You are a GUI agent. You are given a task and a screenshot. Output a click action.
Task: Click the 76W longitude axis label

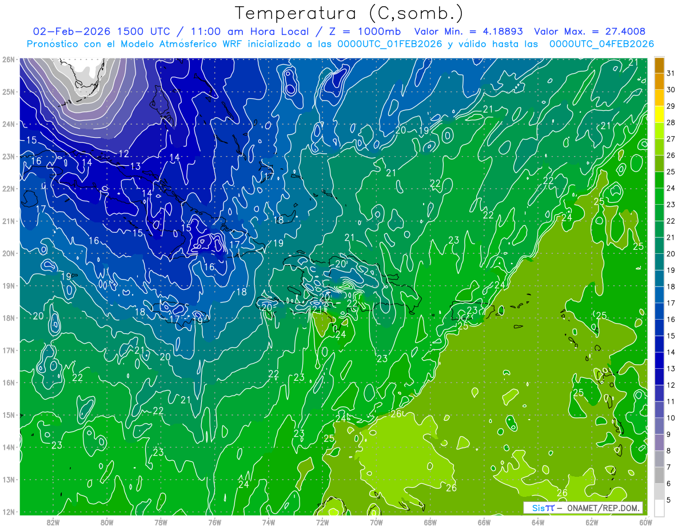(x=215, y=522)
